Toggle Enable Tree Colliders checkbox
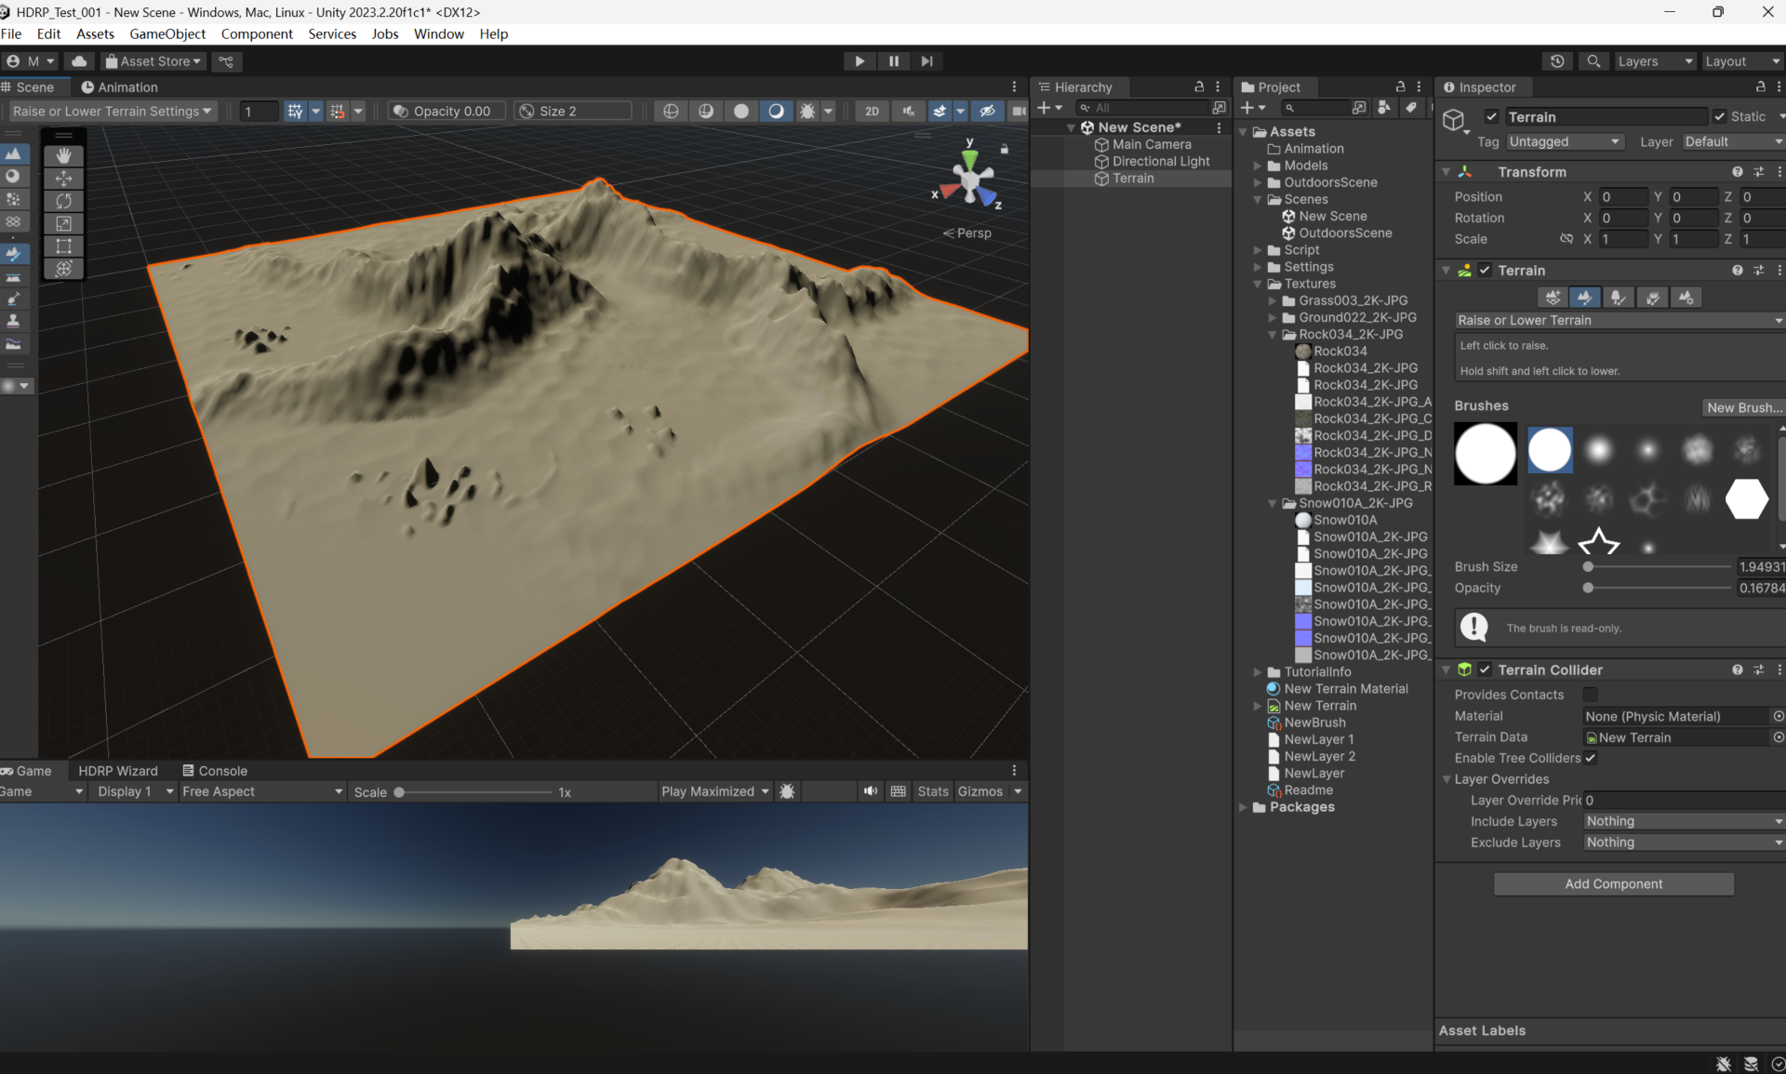The width and height of the screenshot is (1786, 1074). [x=1591, y=758]
